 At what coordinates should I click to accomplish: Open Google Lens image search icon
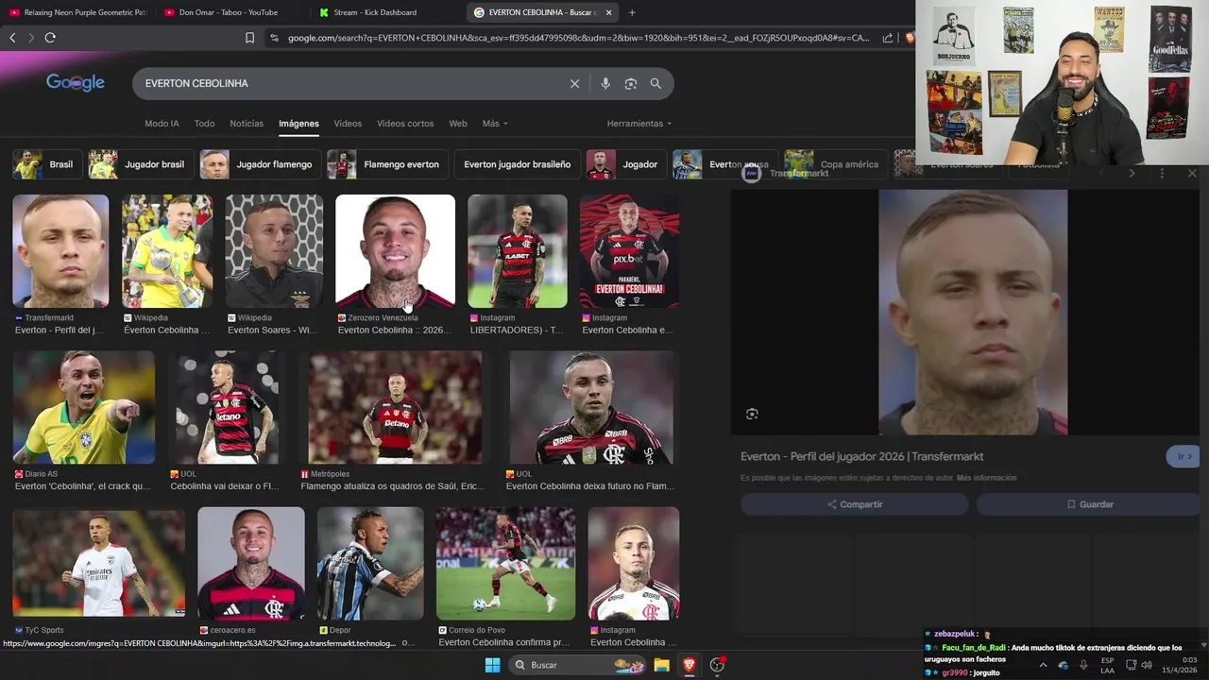click(631, 83)
